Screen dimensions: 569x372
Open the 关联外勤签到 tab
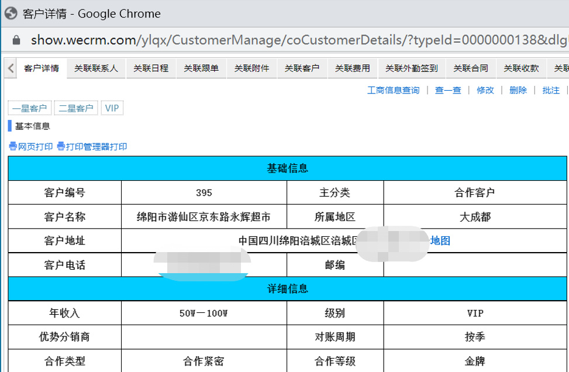point(411,68)
